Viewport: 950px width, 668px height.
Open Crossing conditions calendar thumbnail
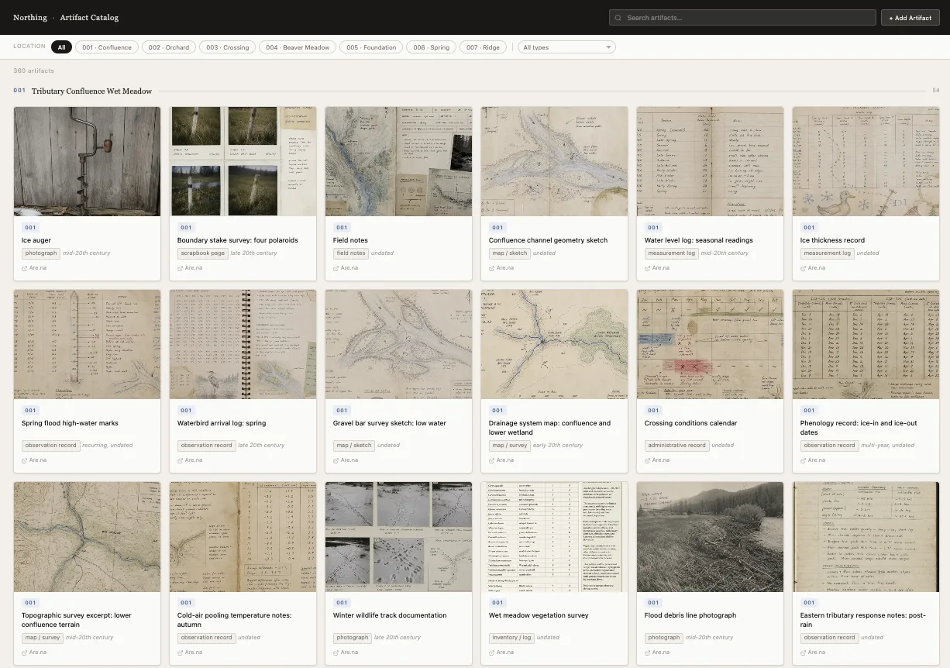click(710, 344)
